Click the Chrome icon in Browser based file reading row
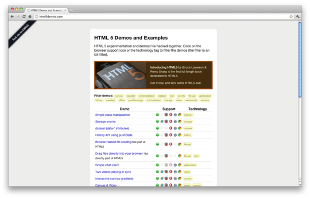Screen dimensions: 310x198 click(180, 144)
